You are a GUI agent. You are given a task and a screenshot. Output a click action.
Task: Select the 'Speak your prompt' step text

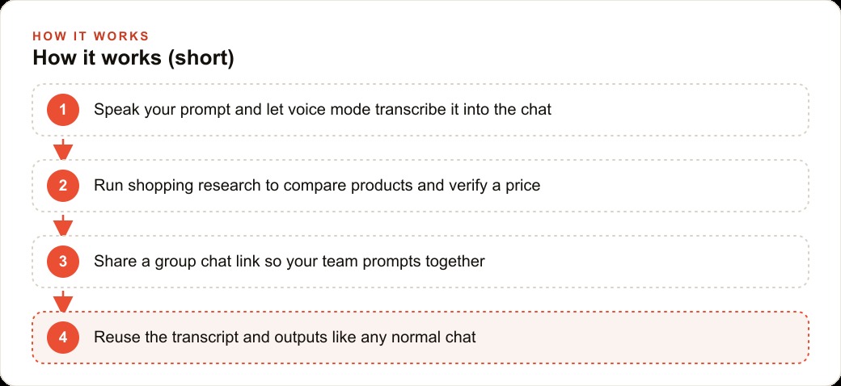pyautogui.click(x=323, y=110)
